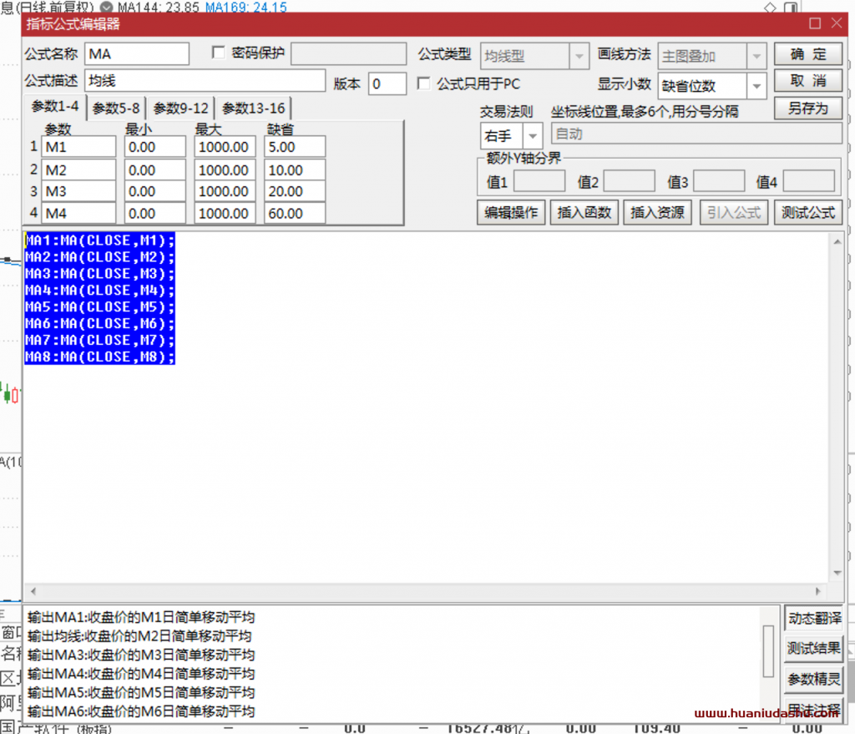Click the password input field

pyautogui.click(x=348, y=54)
